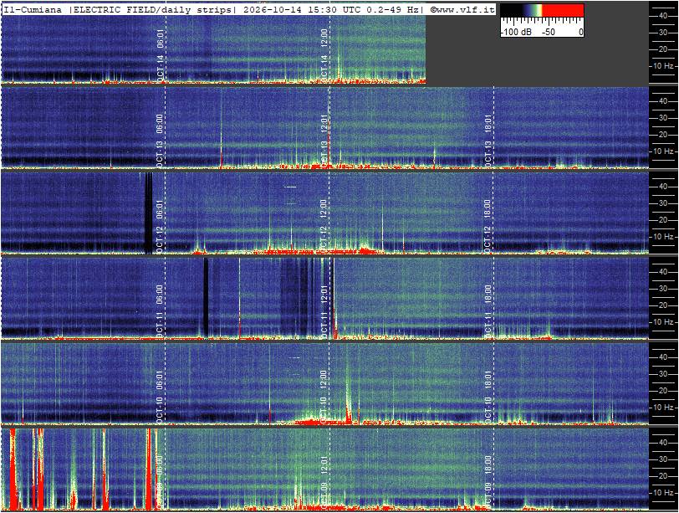Select the OCT-12 12:00 time marker
Image resolution: width=679 pixels, height=513 pixels.
[x=324, y=226]
